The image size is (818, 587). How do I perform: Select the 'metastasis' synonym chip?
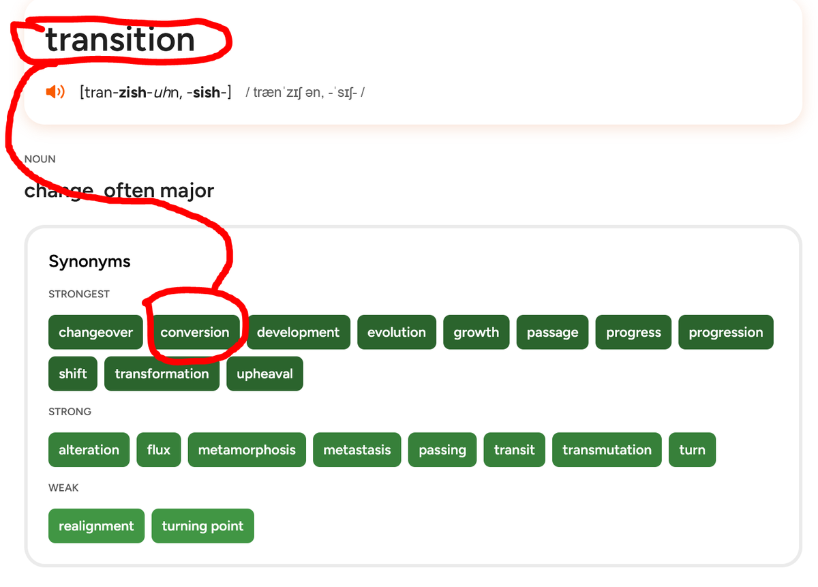coord(357,450)
